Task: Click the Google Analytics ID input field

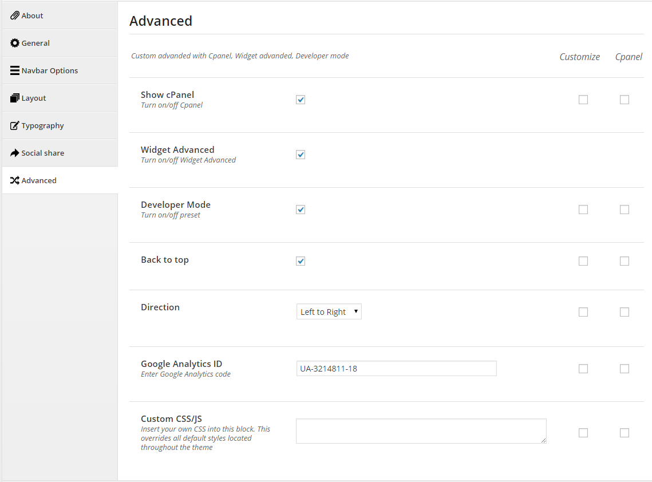Action: click(396, 369)
